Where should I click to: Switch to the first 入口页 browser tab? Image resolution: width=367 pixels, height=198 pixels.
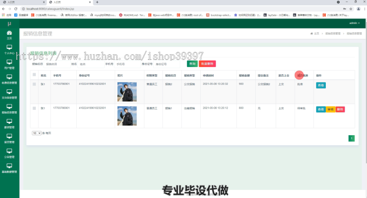coord(23,2)
